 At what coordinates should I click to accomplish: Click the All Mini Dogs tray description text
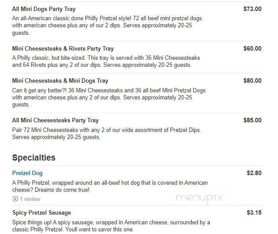tap(108, 25)
